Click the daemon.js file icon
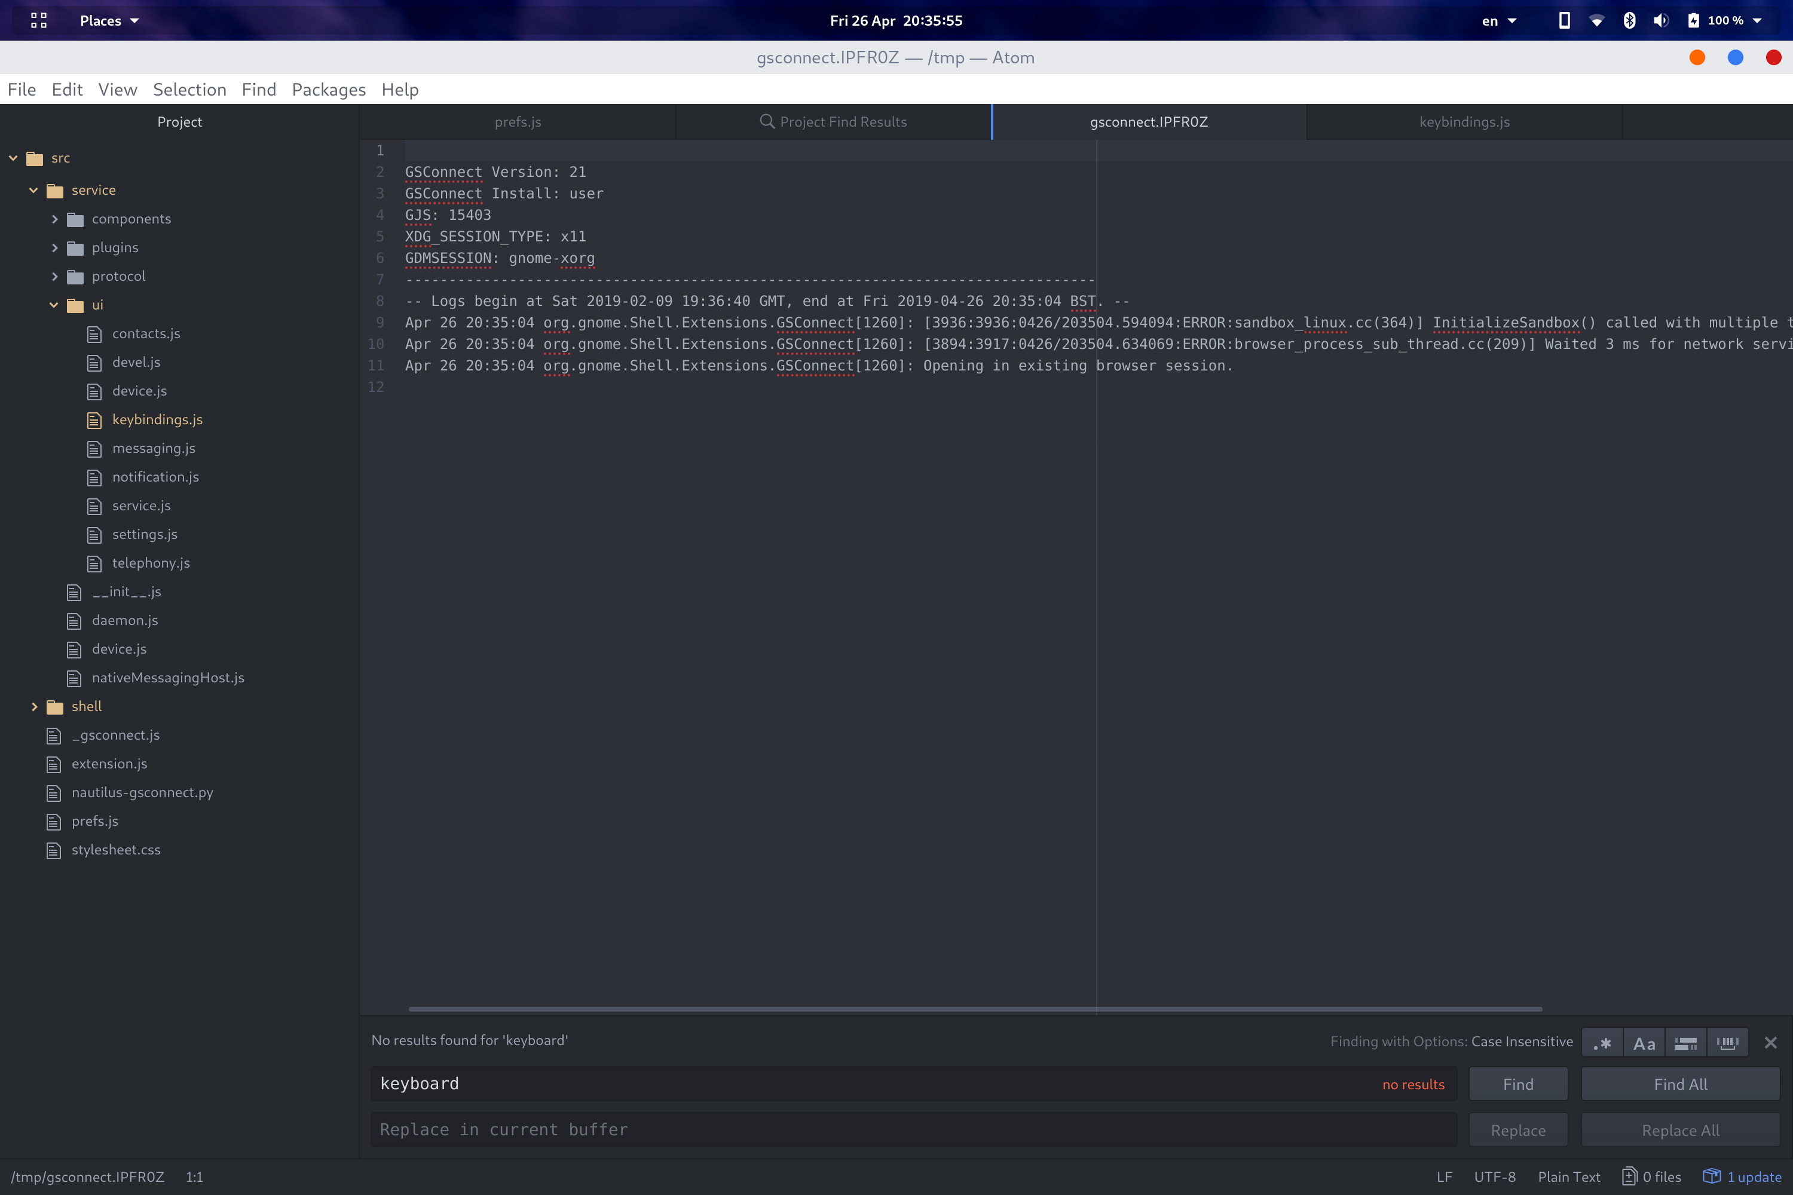Image resolution: width=1793 pixels, height=1195 pixels. click(x=74, y=621)
